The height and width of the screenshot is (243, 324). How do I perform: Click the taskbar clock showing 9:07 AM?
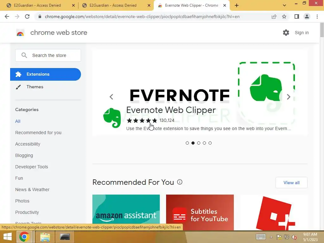[x=310, y=237]
